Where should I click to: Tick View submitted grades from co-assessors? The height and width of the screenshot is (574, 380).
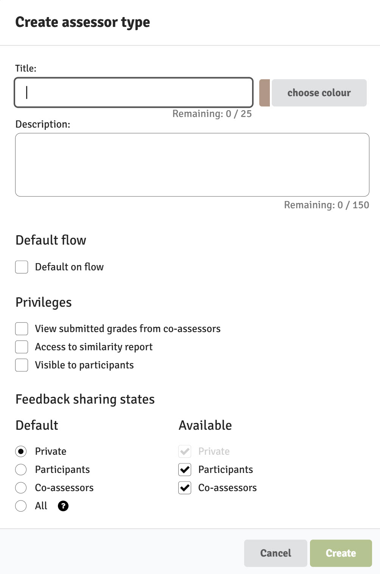point(22,329)
